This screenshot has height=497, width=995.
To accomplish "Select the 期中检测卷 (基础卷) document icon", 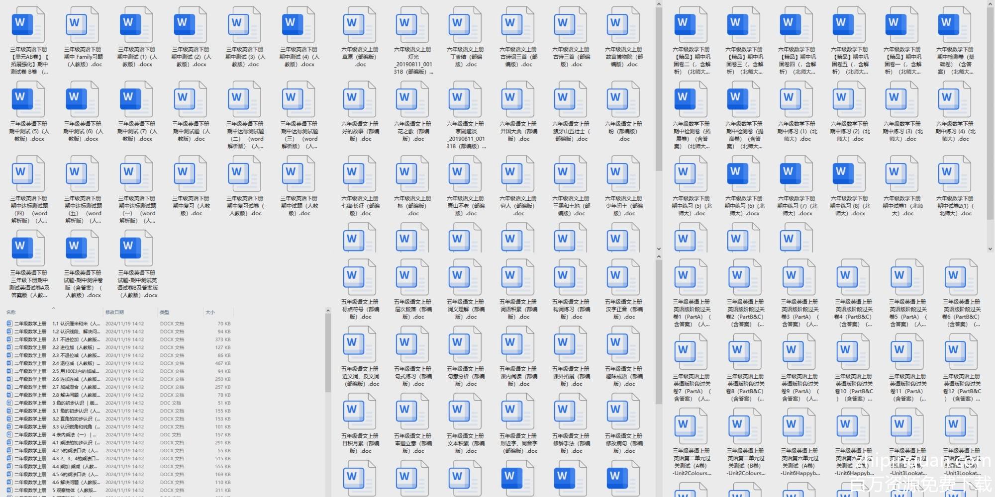I will click(x=954, y=25).
